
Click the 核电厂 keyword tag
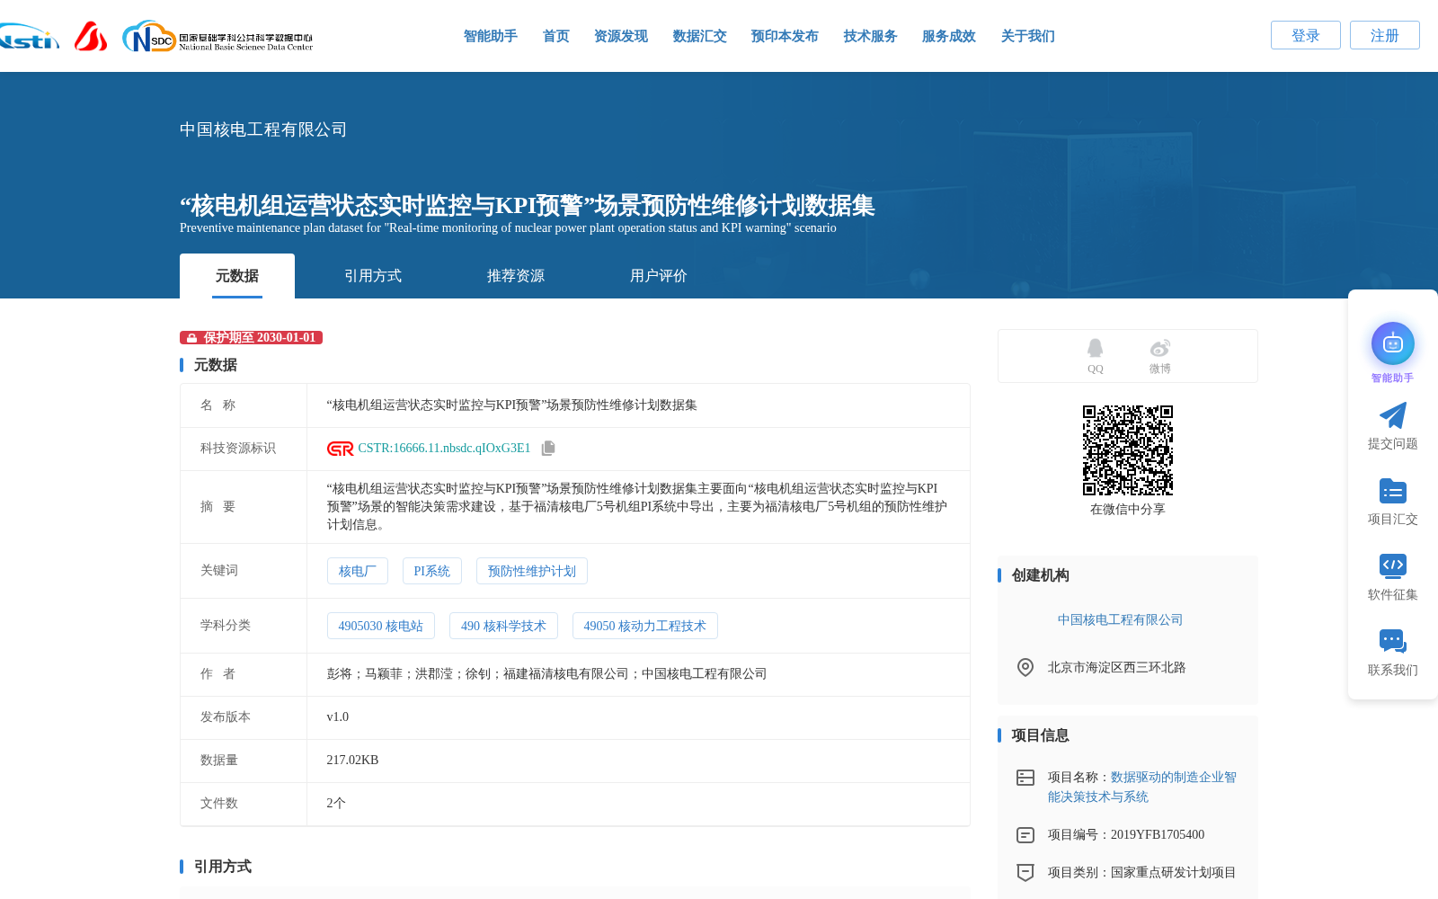358,571
